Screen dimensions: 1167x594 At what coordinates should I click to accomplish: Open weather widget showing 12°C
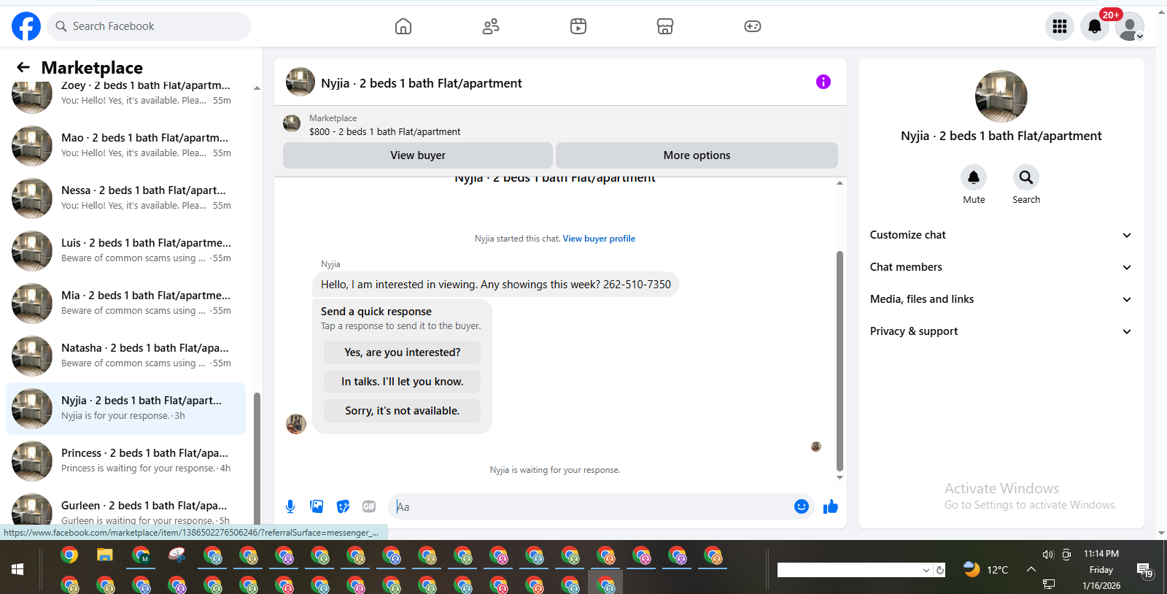[985, 569]
